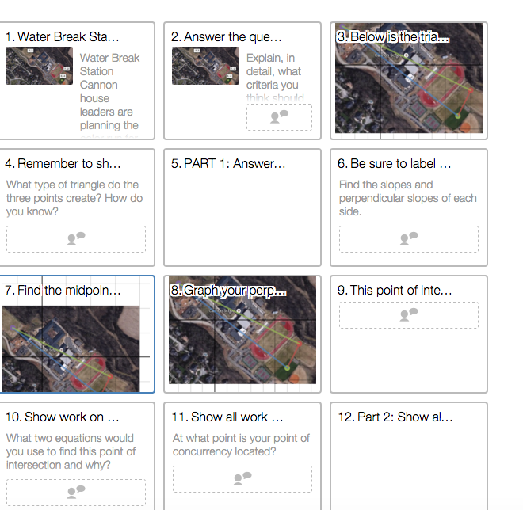This screenshot has height=510, width=523.
Task: Open slide 5 PART 1: Answer card
Action: click(242, 207)
